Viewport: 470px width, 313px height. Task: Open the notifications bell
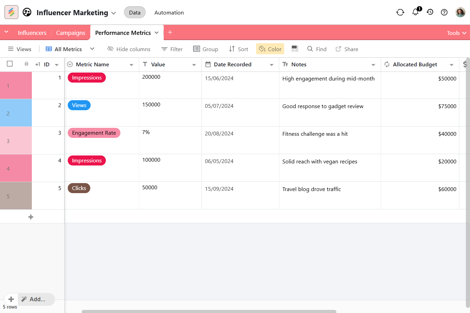point(415,12)
